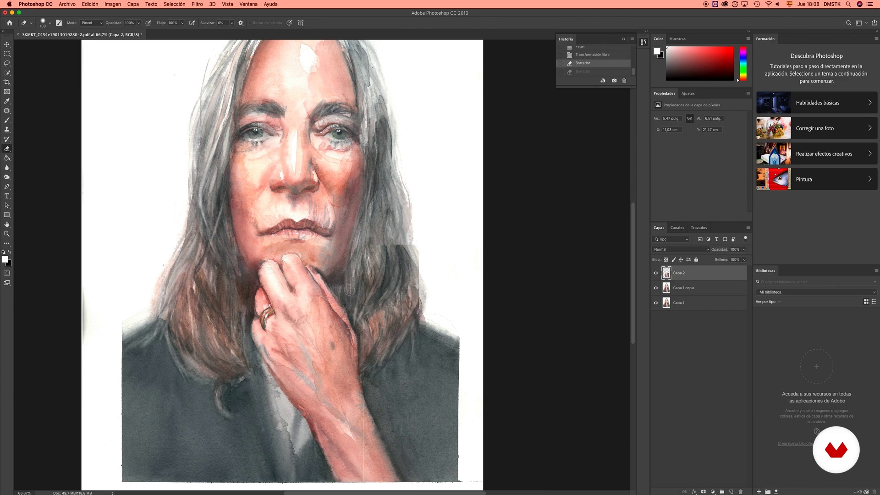This screenshot has height=495, width=880.
Task: Select the Clone Stamp tool
Action: coord(7,130)
